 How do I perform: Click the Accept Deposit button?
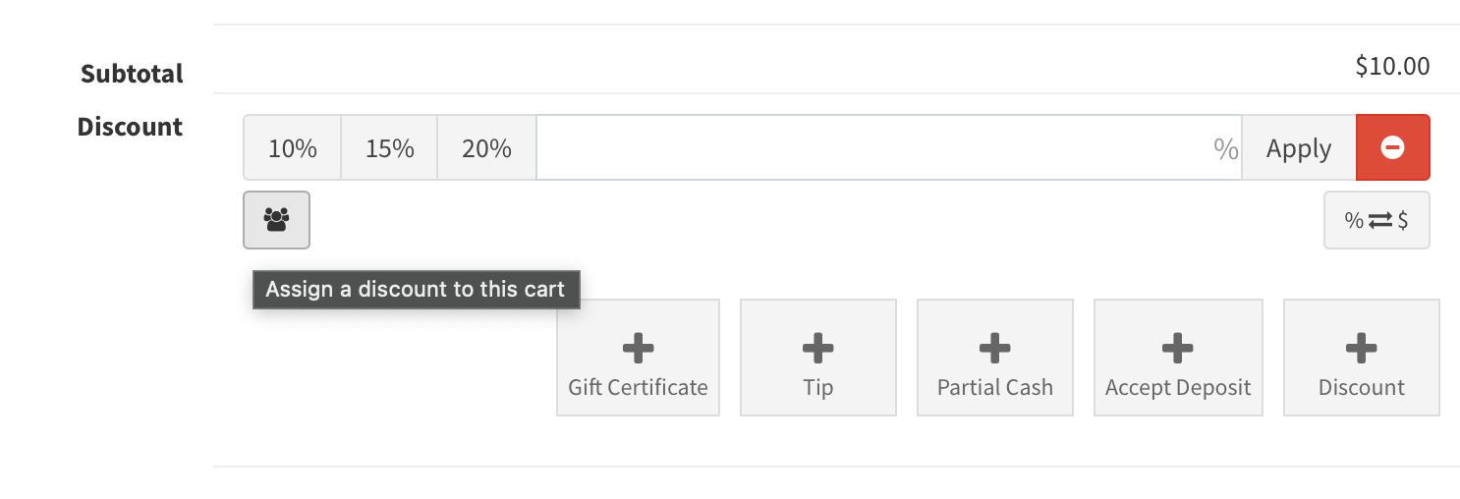point(1177,358)
